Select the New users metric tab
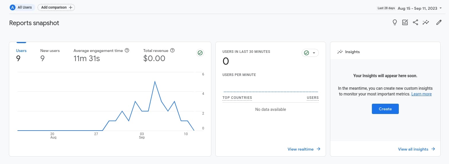This screenshot has width=449, height=164. [50, 55]
